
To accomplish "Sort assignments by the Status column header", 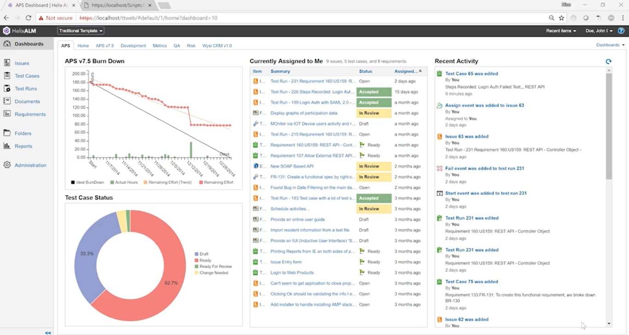I will [x=365, y=71].
